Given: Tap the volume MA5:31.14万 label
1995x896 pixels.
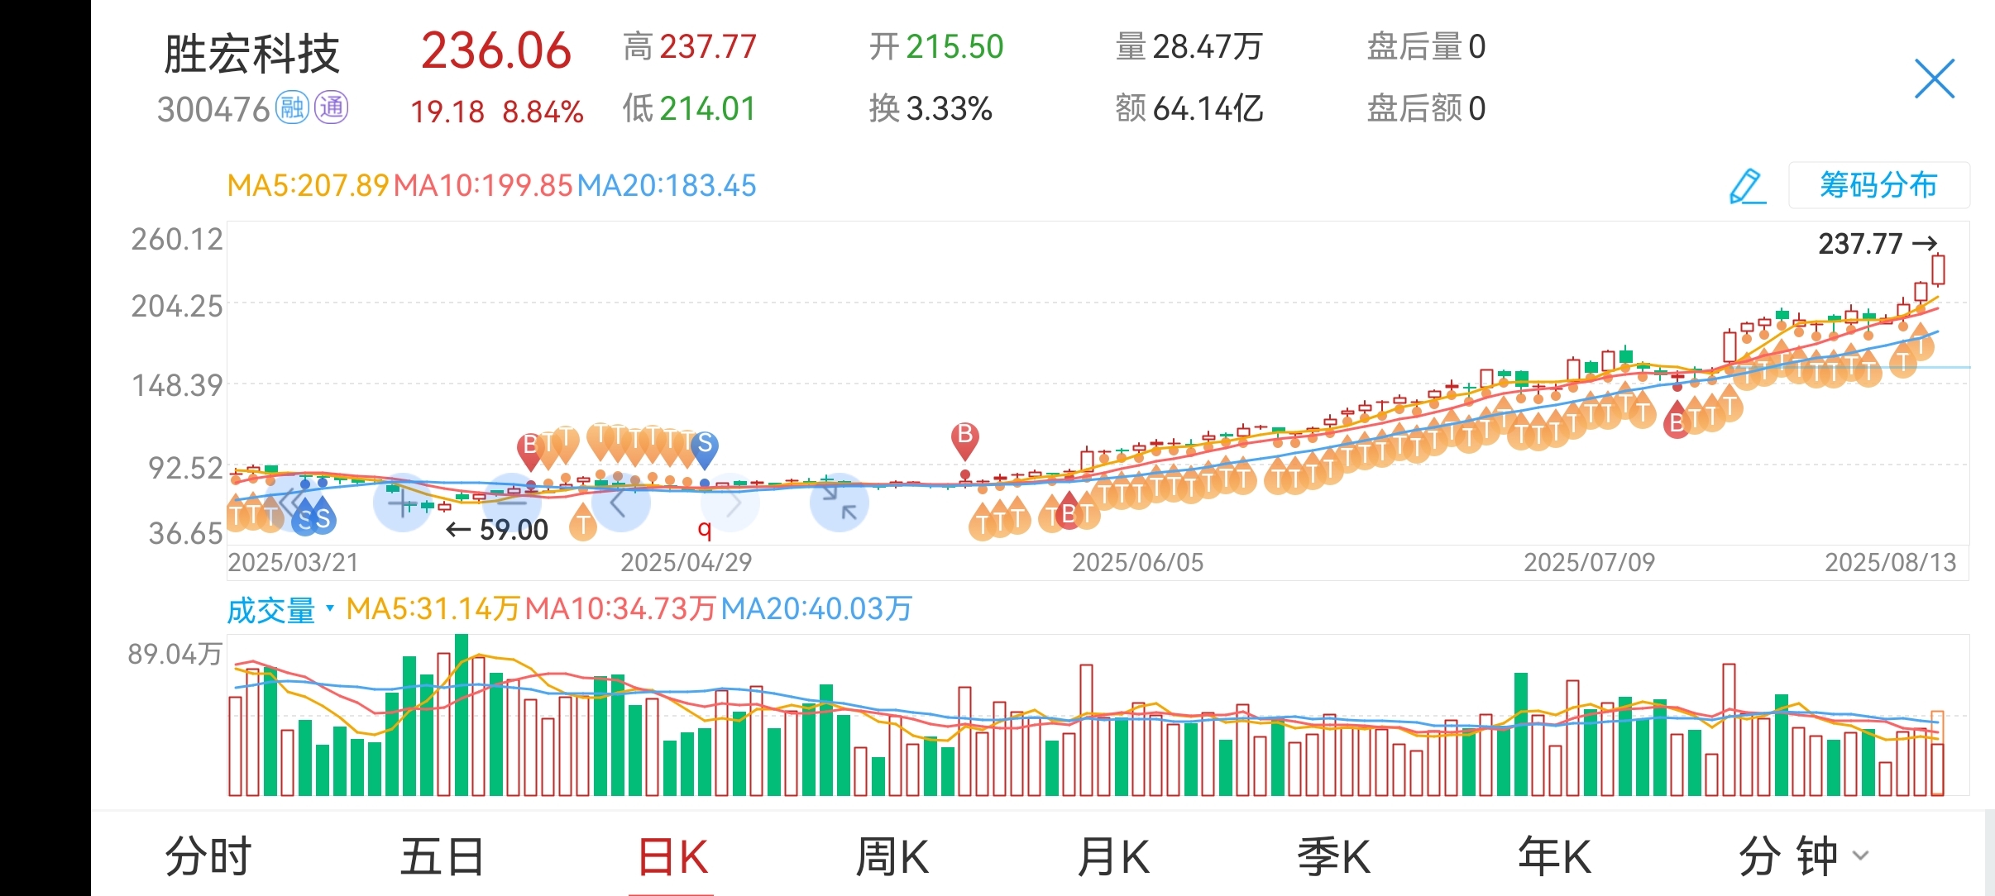Looking at the screenshot, I should pyautogui.click(x=433, y=609).
